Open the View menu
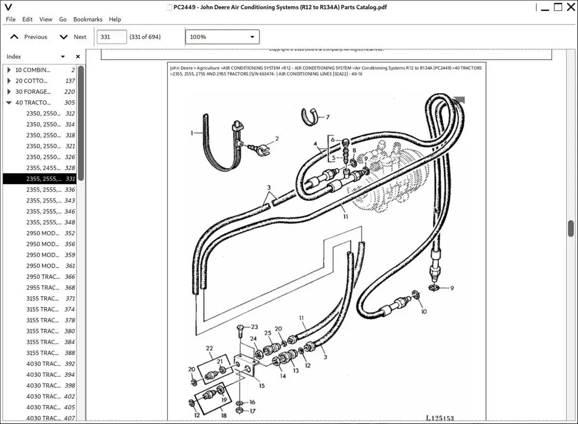The width and height of the screenshot is (578, 424). pos(46,19)
